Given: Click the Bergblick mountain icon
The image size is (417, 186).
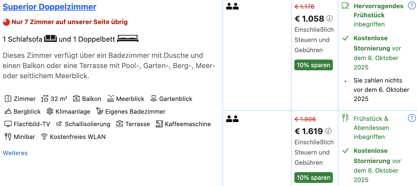Looking at the screenshot, I should click(x=8, y=111).
